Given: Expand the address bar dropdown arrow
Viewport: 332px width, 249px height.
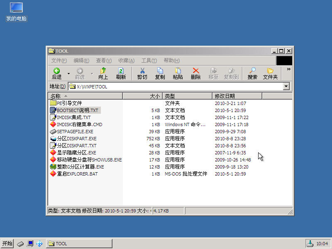Looking at the screenshot, I should [286, 87].
